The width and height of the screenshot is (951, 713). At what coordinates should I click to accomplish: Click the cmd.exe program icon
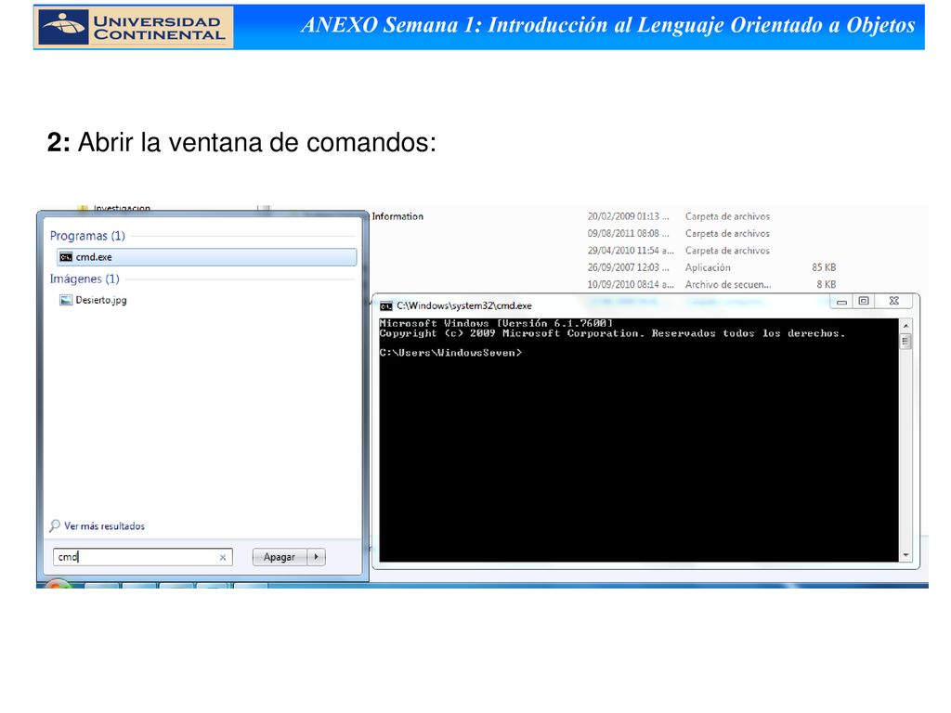(66, 257)
